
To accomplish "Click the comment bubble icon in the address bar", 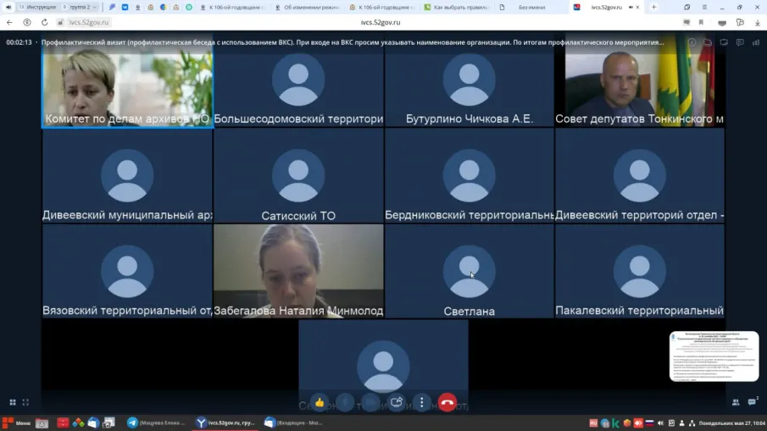I will pos(686,23).
